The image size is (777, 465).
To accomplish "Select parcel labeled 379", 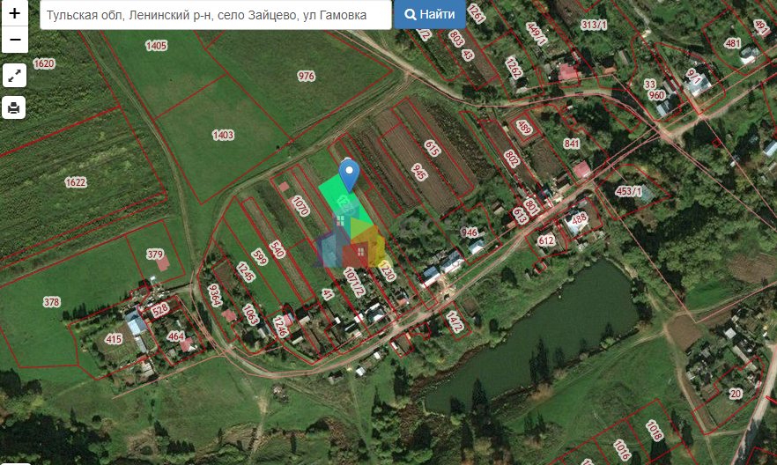I will [155, 255].
